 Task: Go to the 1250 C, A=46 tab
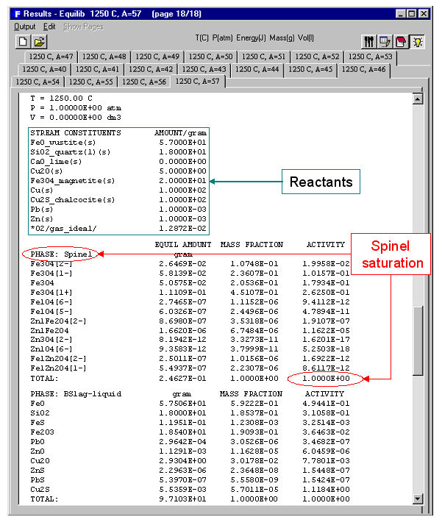(363, 69)
